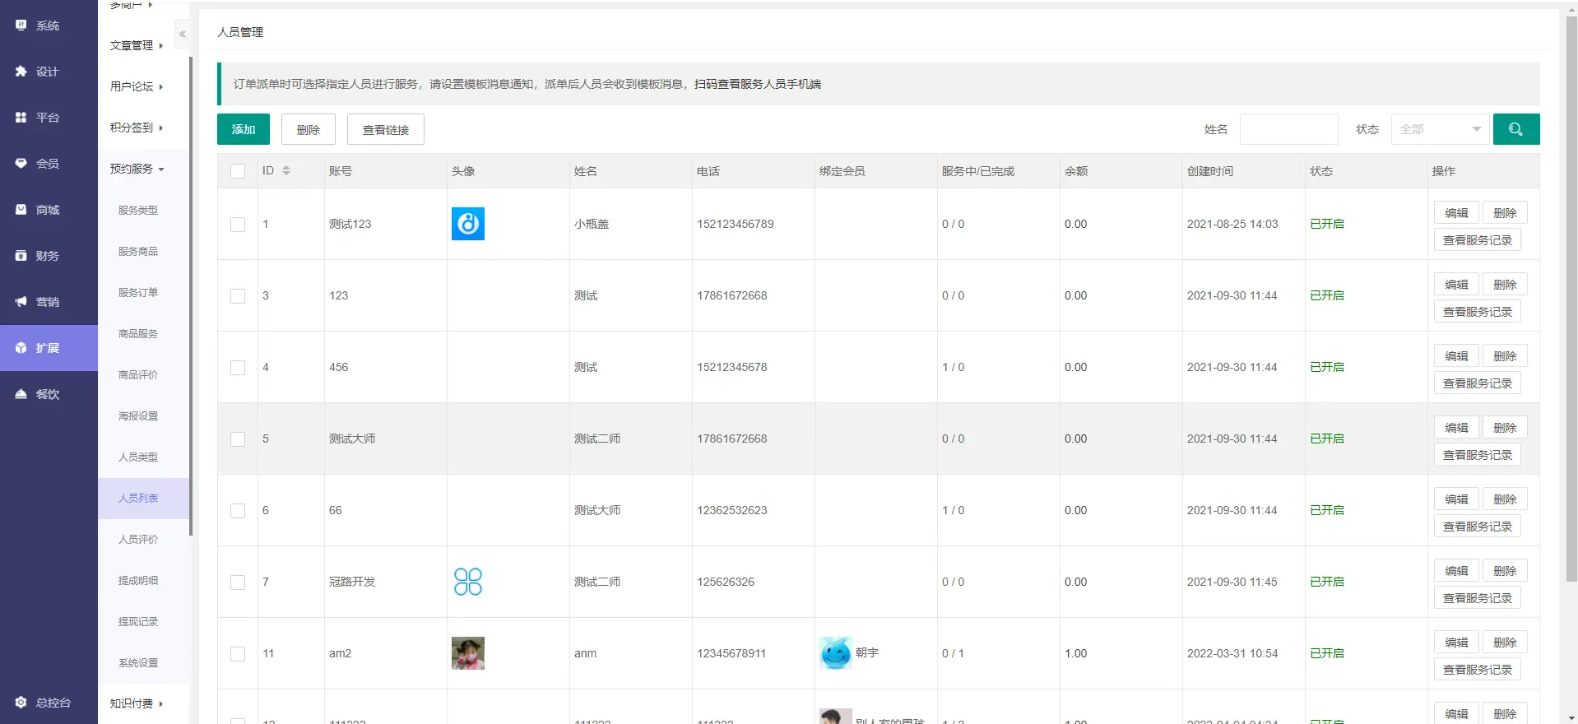Viewport: 1578px width, 724px height.
Task: Go to 人员评价 submenu
Action: (138, 539)
